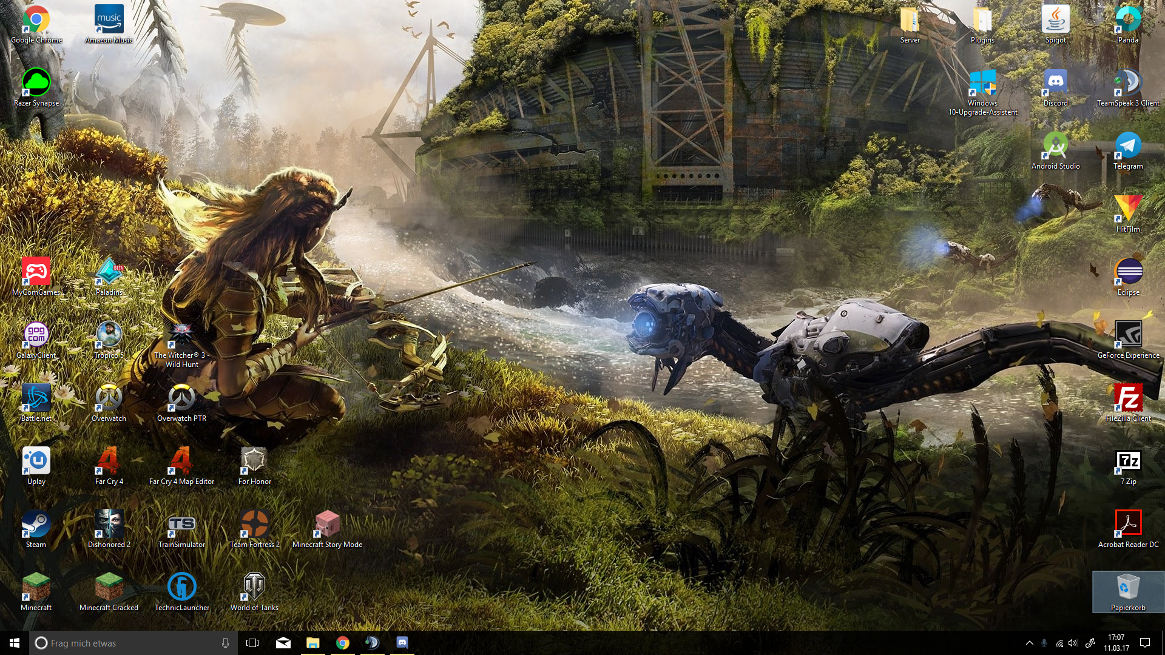Select the TechnicLauncher desktop icon
The image size is (1165, 655).
182,592
